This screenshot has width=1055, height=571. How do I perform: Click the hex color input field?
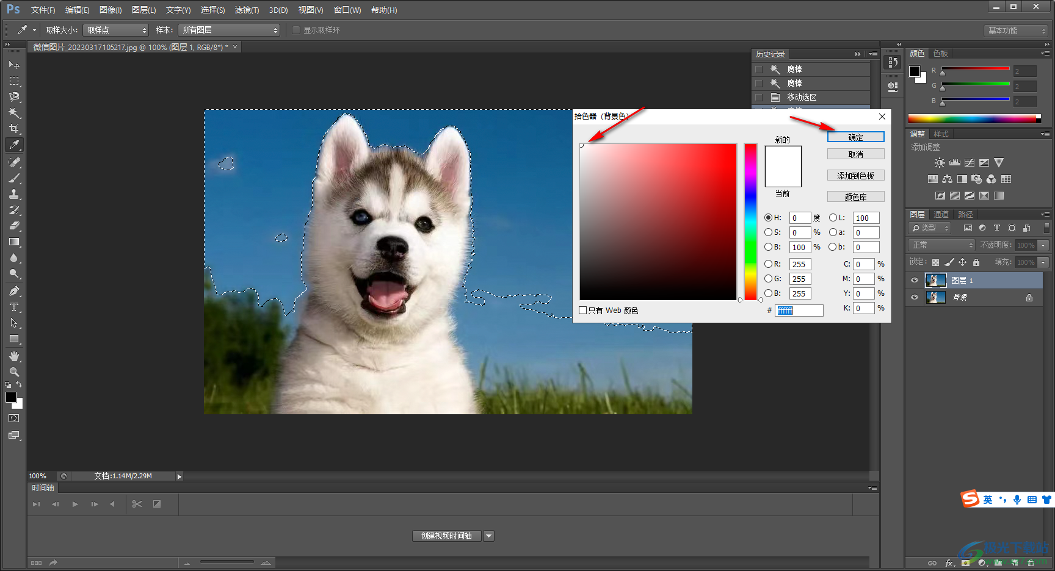pyautogui.click(x=799, y=311)
